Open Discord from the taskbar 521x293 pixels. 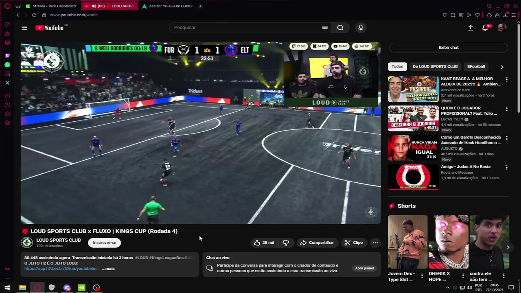coord(67,288)
